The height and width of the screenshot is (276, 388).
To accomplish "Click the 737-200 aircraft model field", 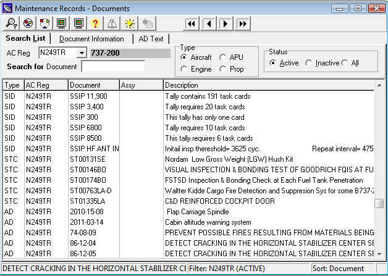I will coord(130,53).
